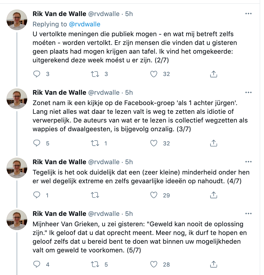
Task: Open more options on the (4/7) tweet
Action: (x=248, y=162)
